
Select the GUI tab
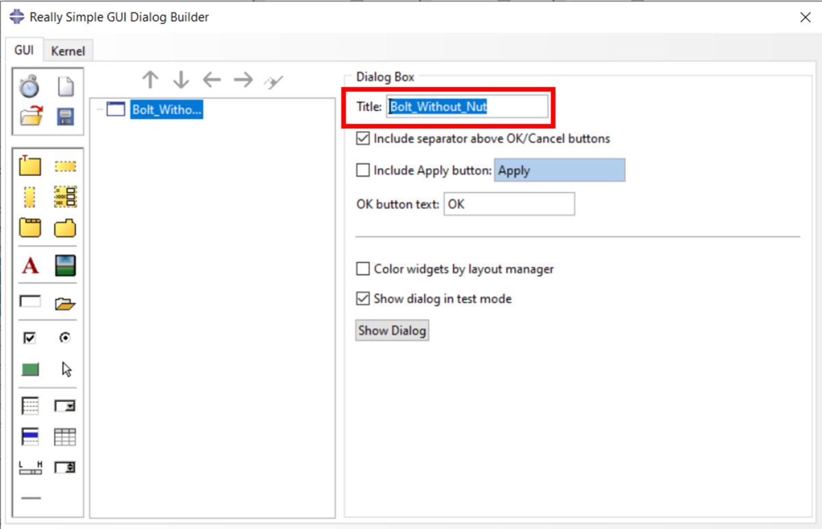coord(23,50)
